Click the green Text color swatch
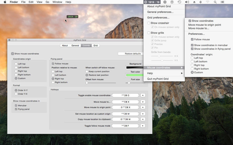The height and width of the screenshot is (145, 233). [135, 75]
